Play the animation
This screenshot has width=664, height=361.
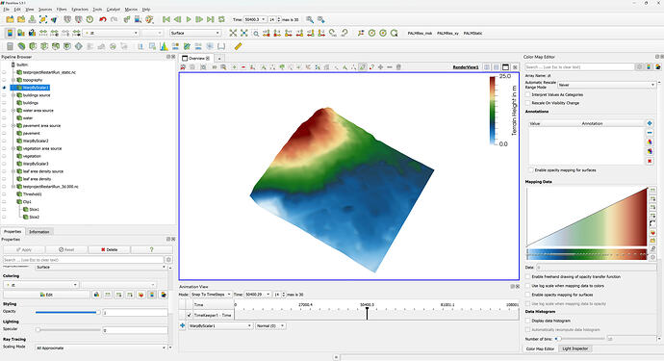[189, 19]
